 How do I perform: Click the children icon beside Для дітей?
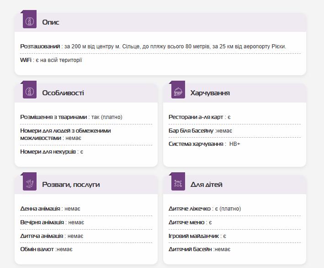178,184
